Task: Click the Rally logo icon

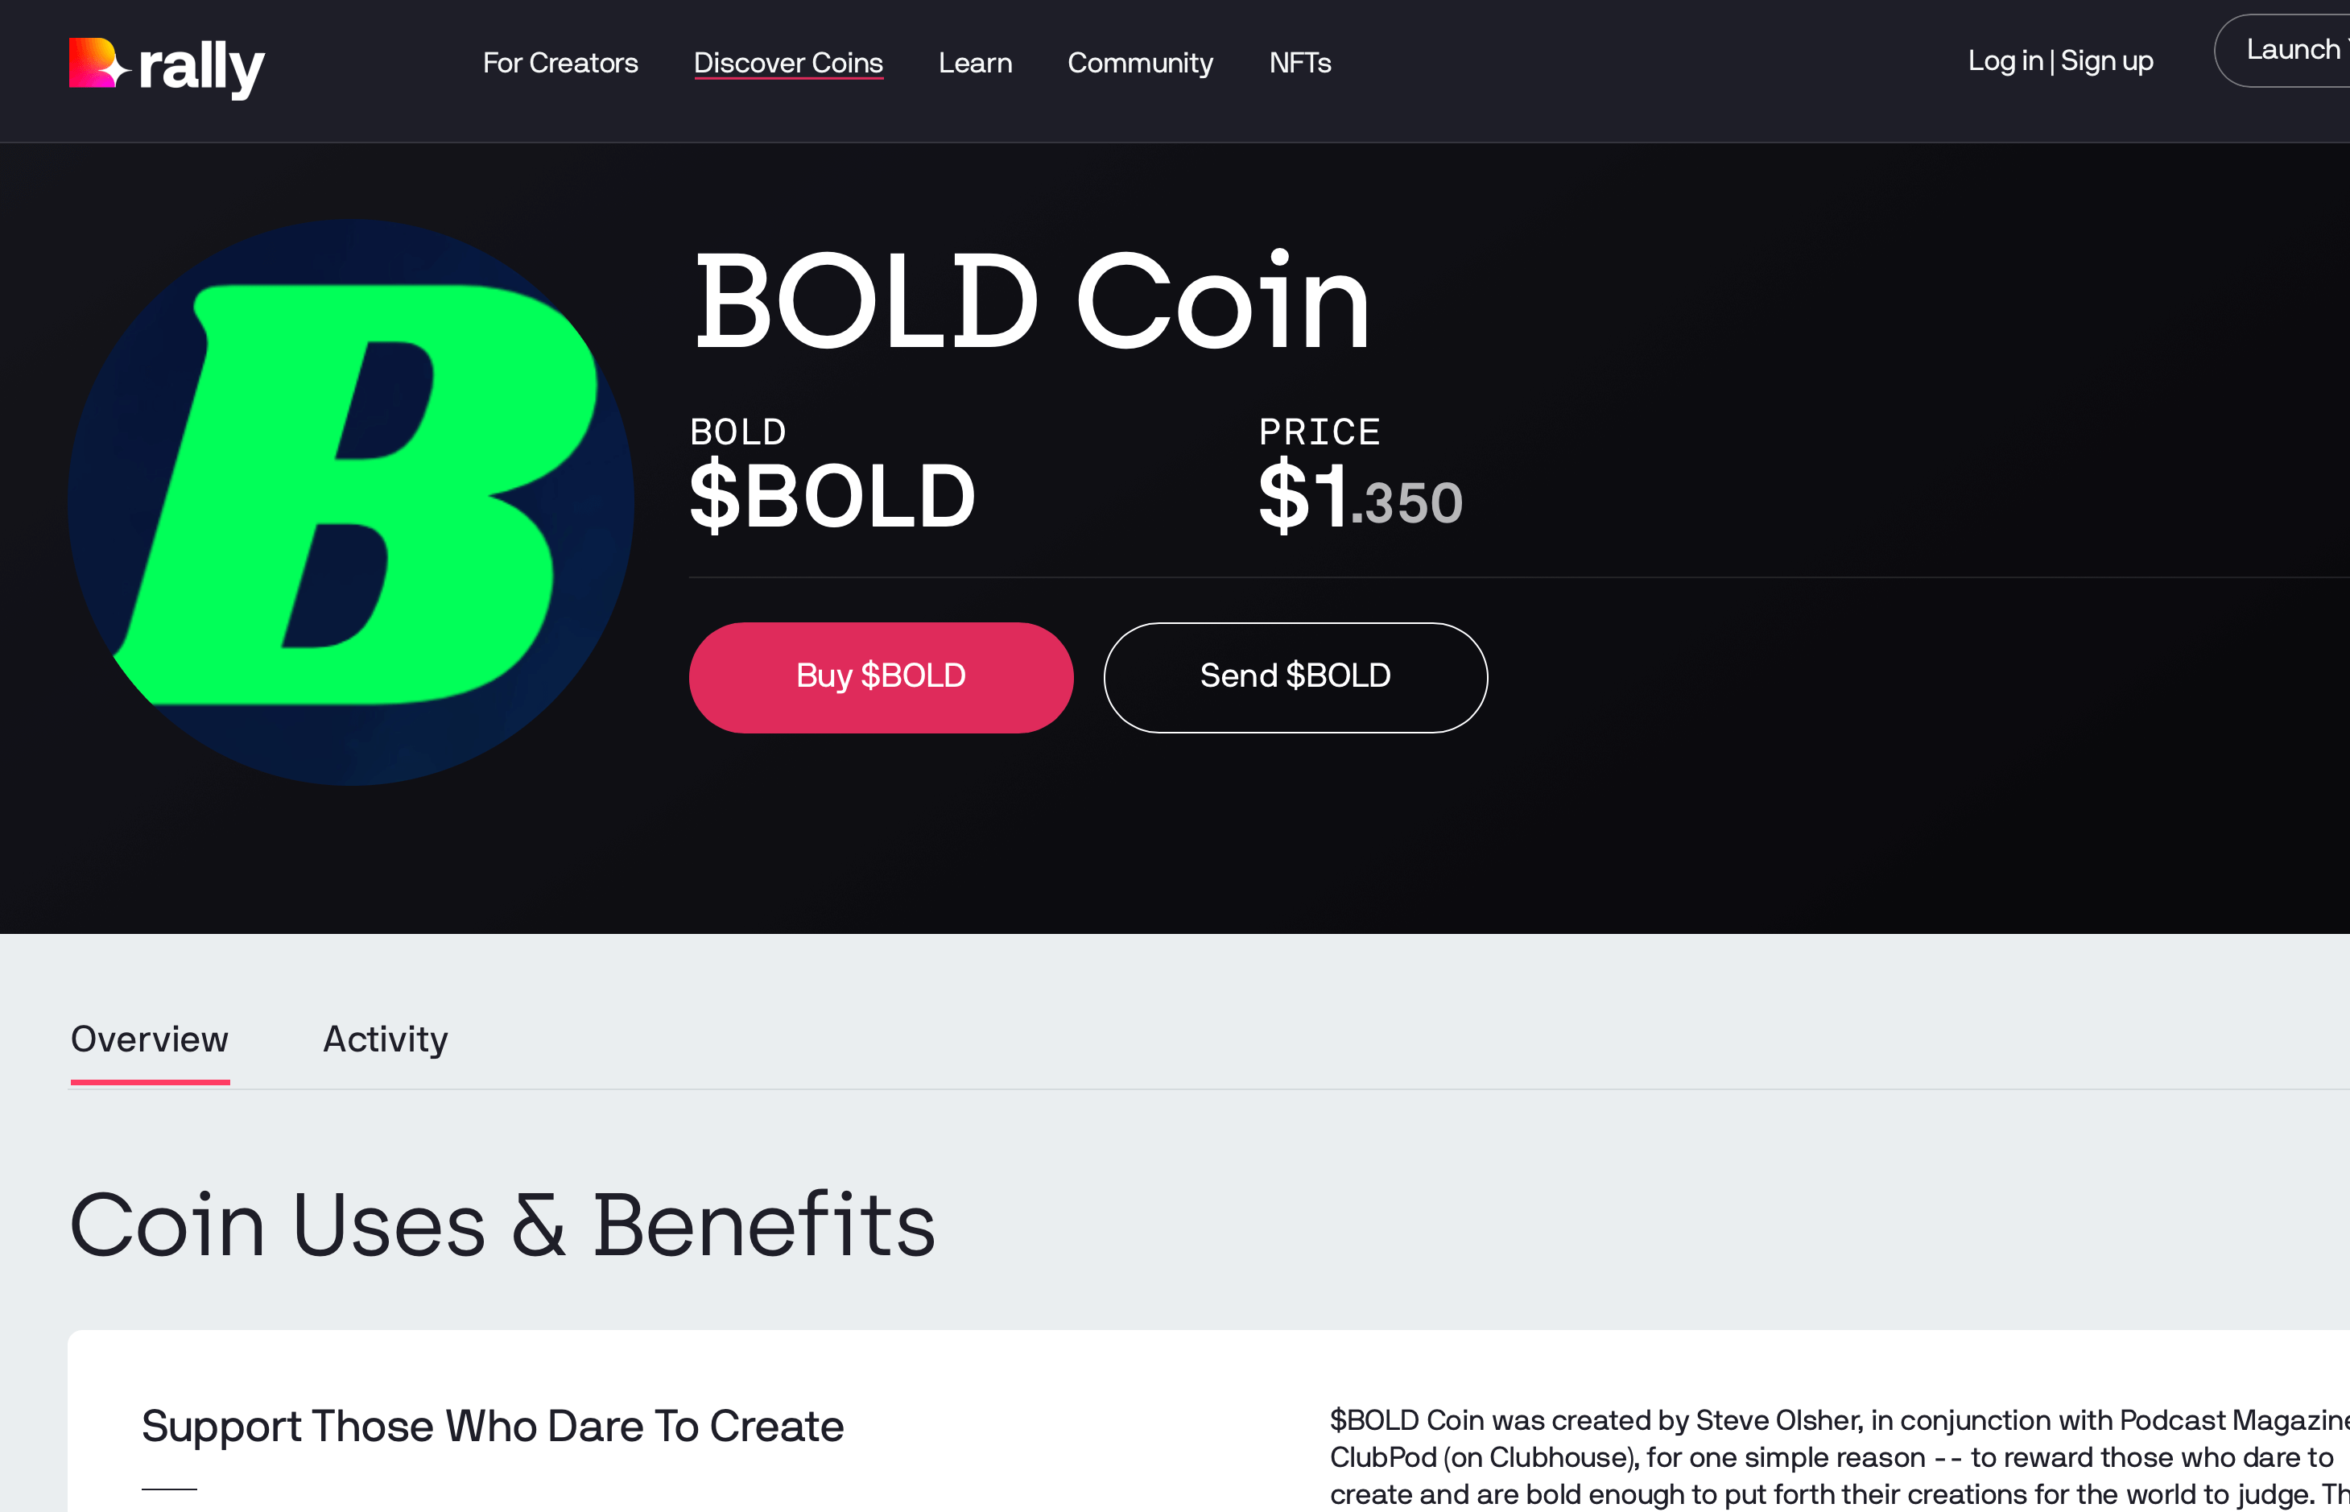Action: coord(99,63)
